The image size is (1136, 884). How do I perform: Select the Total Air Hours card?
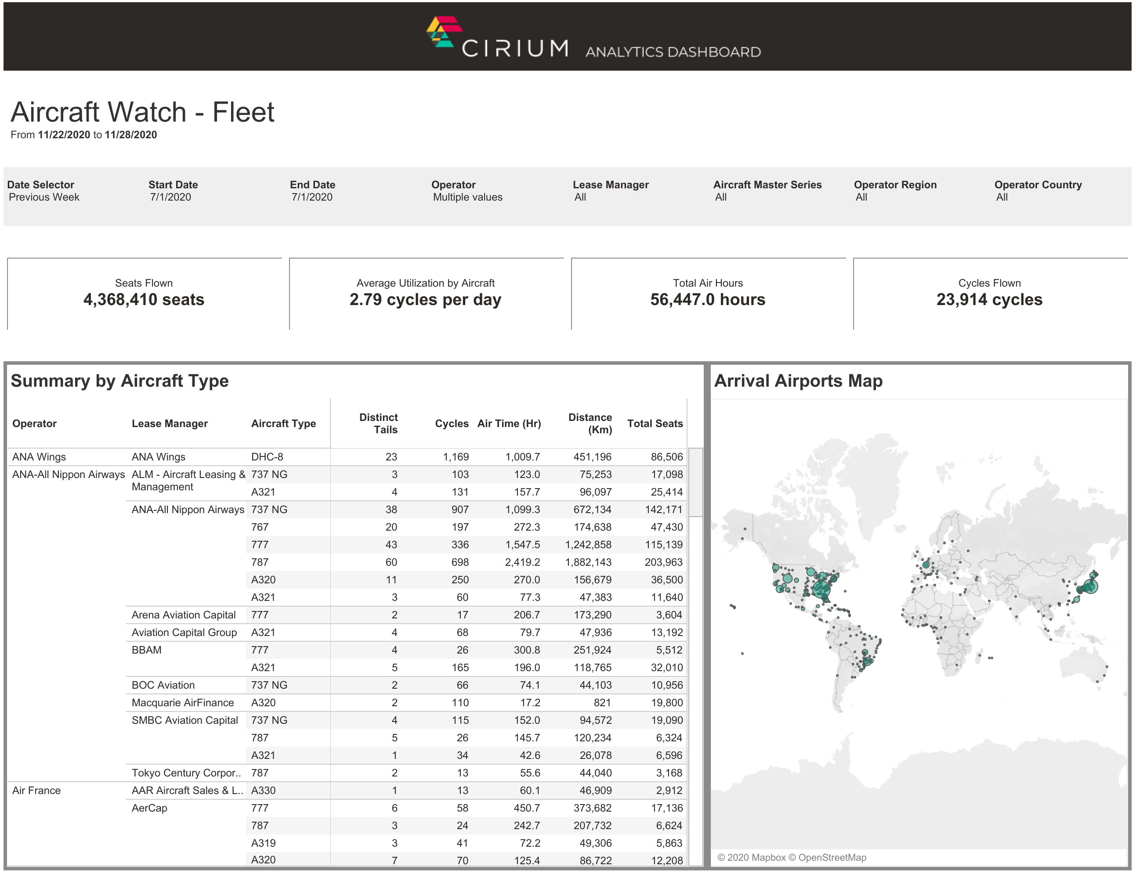[708, 294]
